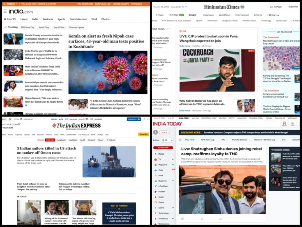Viewport: 302px width, 227px height.
Task: Open E-Paper icon button on Hindustan Times
Action: coord(276,7)
